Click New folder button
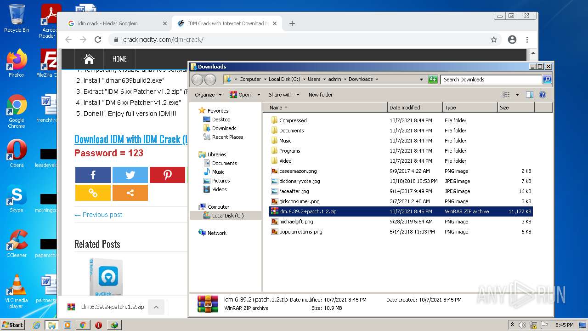The width and height of the screenshot is (588, 331). (x=321, y=95)
